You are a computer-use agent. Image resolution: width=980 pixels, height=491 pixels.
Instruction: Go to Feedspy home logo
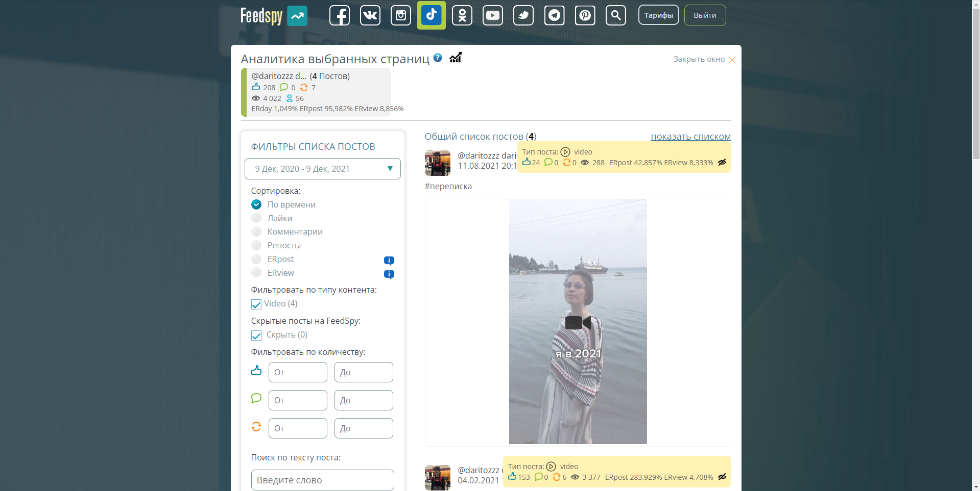coord(274,16)
